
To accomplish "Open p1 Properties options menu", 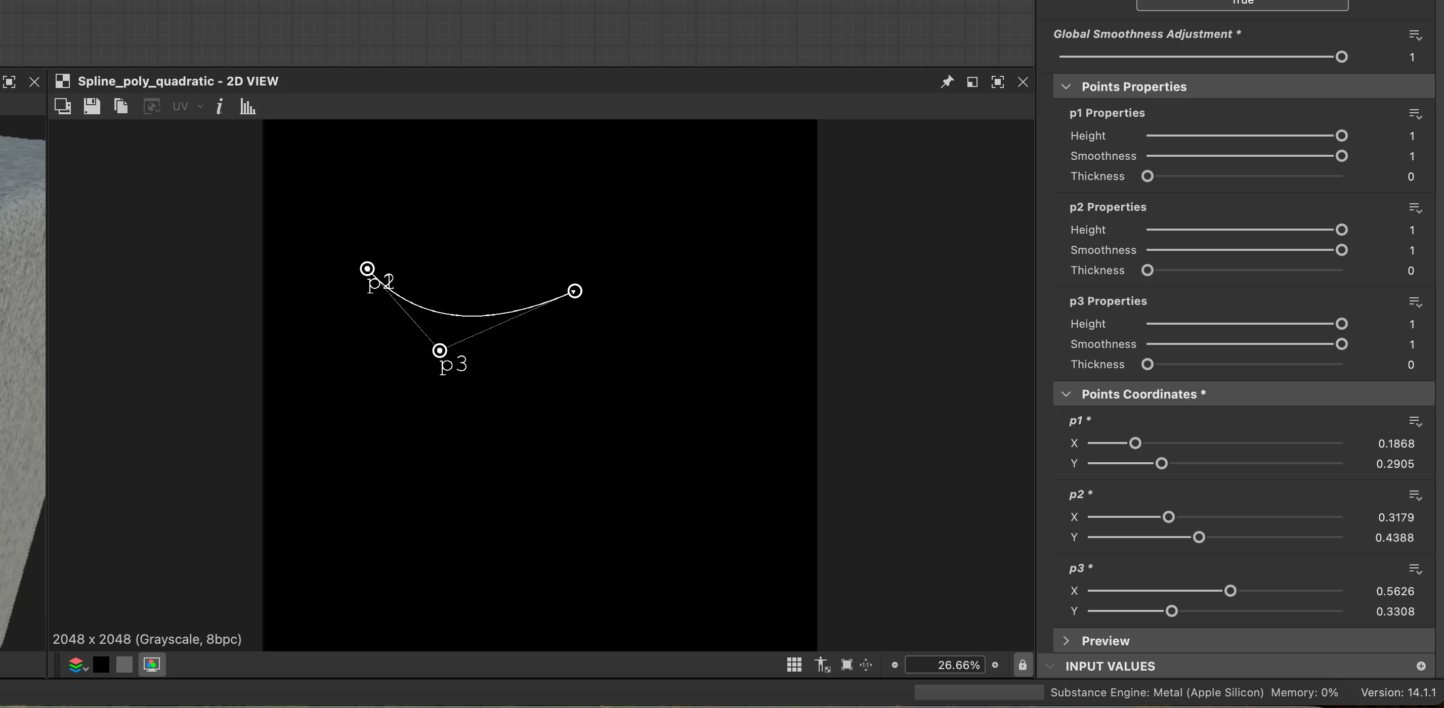I will coord(1415,114).
